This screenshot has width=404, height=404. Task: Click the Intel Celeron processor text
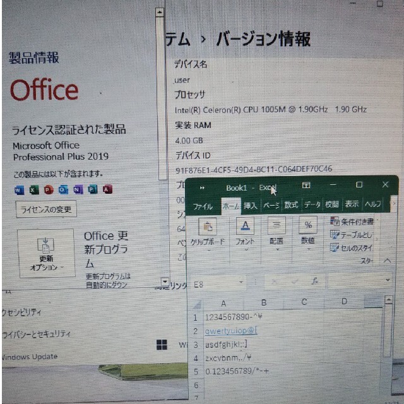click(x=271, y=110)
